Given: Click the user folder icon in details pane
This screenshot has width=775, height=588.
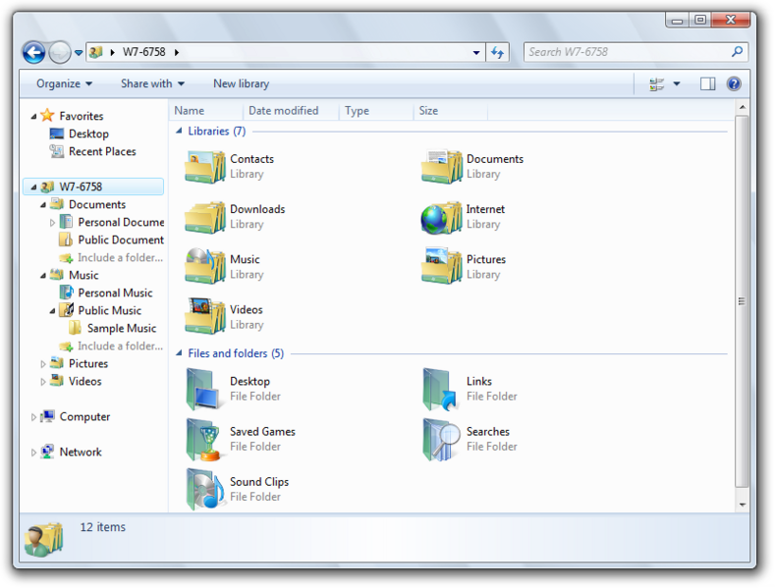Looking at the screenshot, I should 44,540.
